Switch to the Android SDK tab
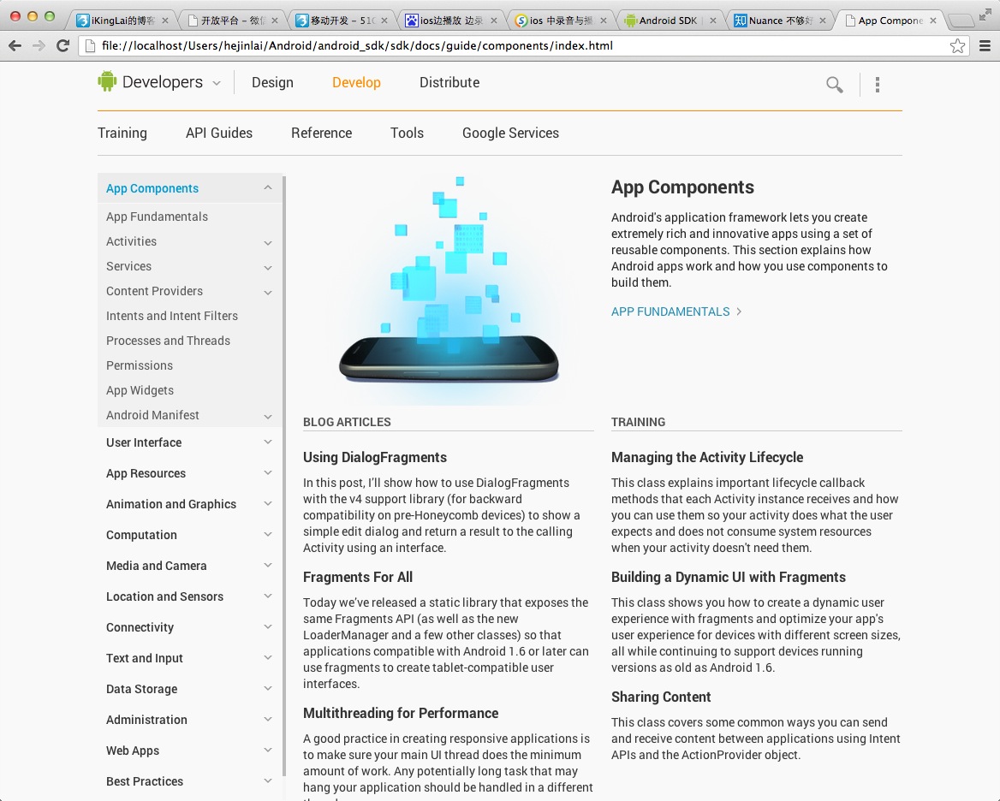Viewport: 1000px width, 801px height. coord(670,21)
